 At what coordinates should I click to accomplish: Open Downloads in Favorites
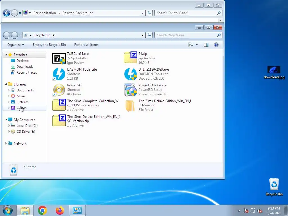coord(25,66)
